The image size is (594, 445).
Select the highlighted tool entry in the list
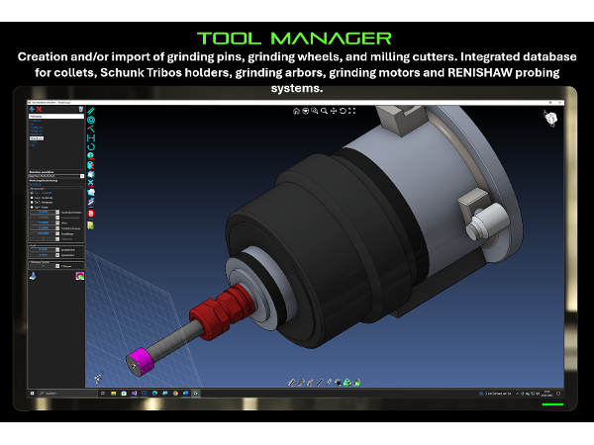pos(38,139)
